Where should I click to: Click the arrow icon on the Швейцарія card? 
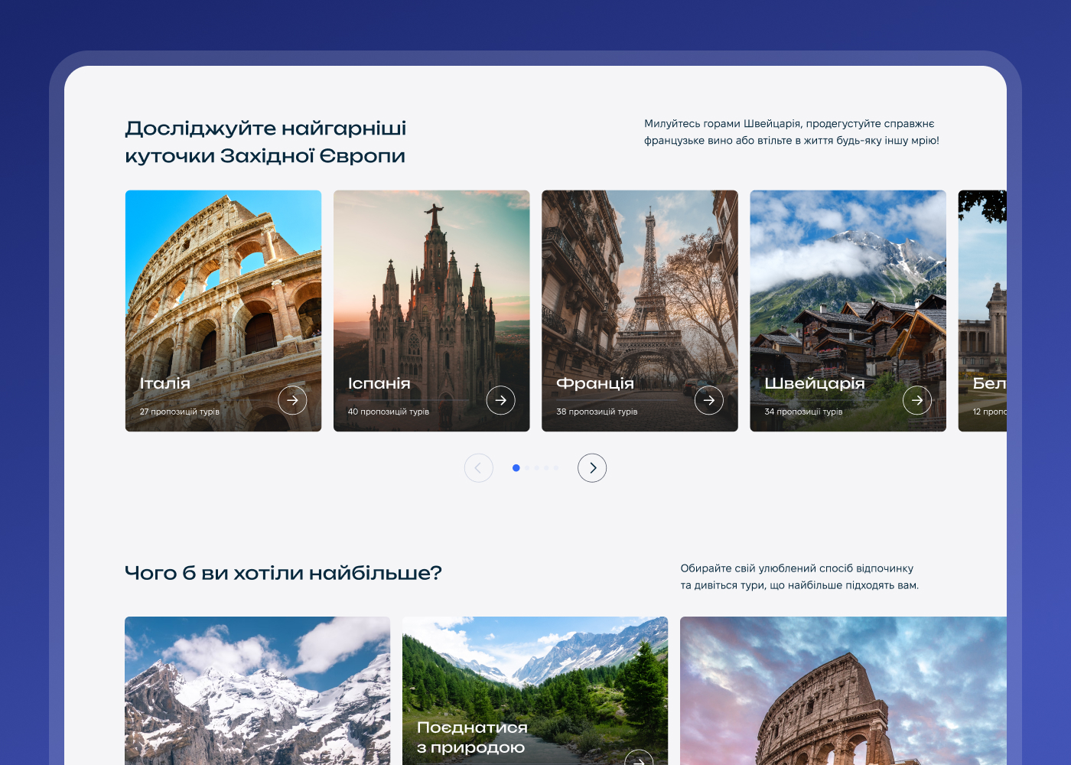[x=917, y=400]
